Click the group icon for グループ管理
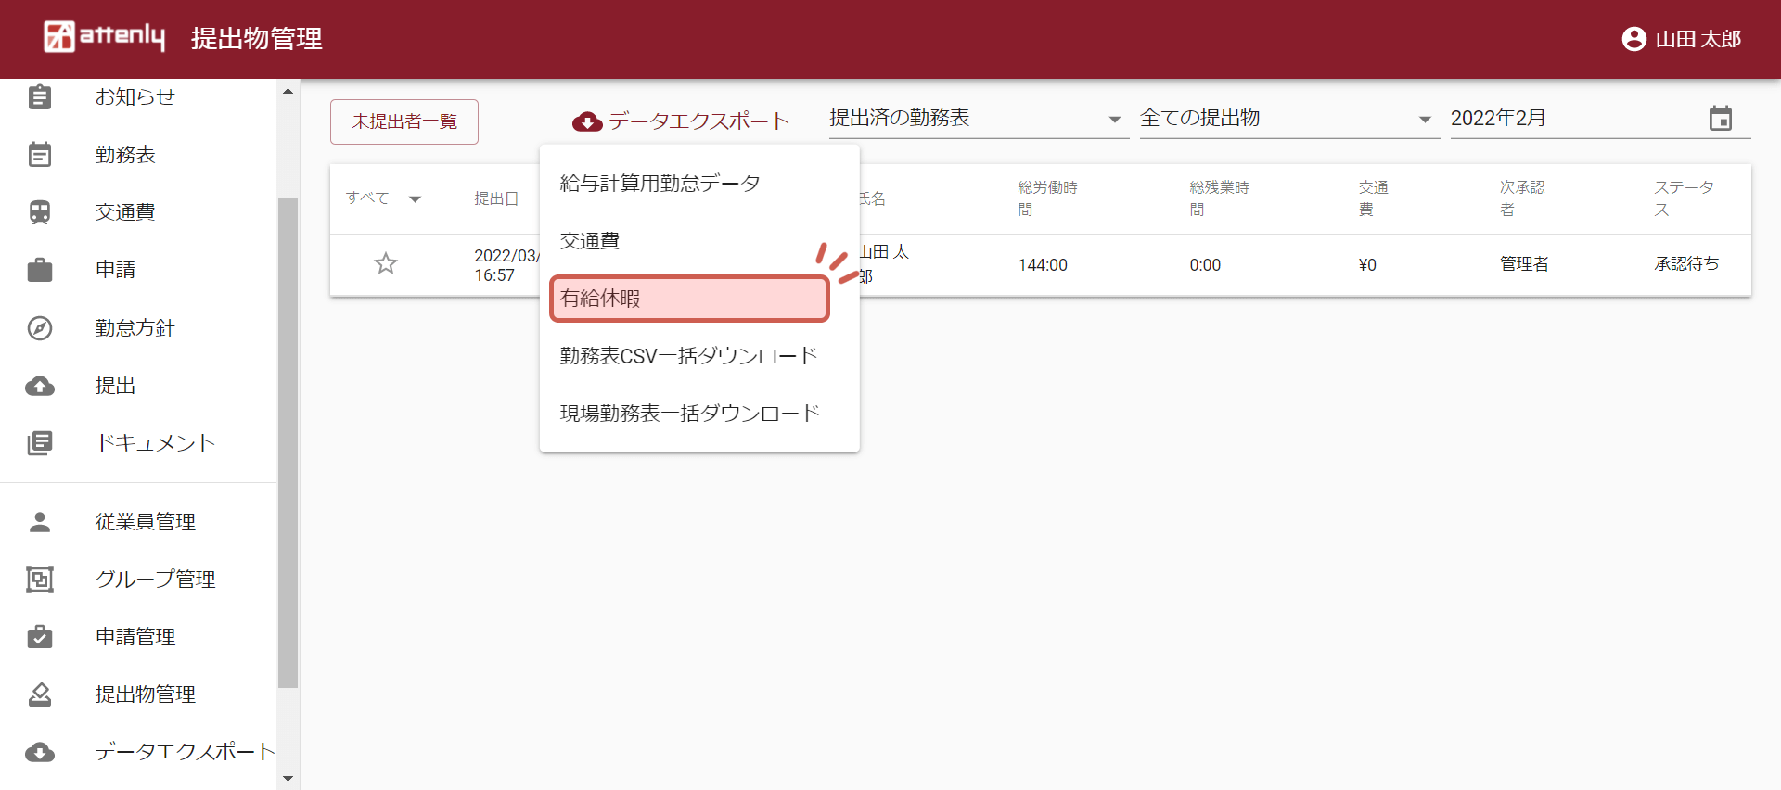 pyautogui.click(x=40, y=580)
